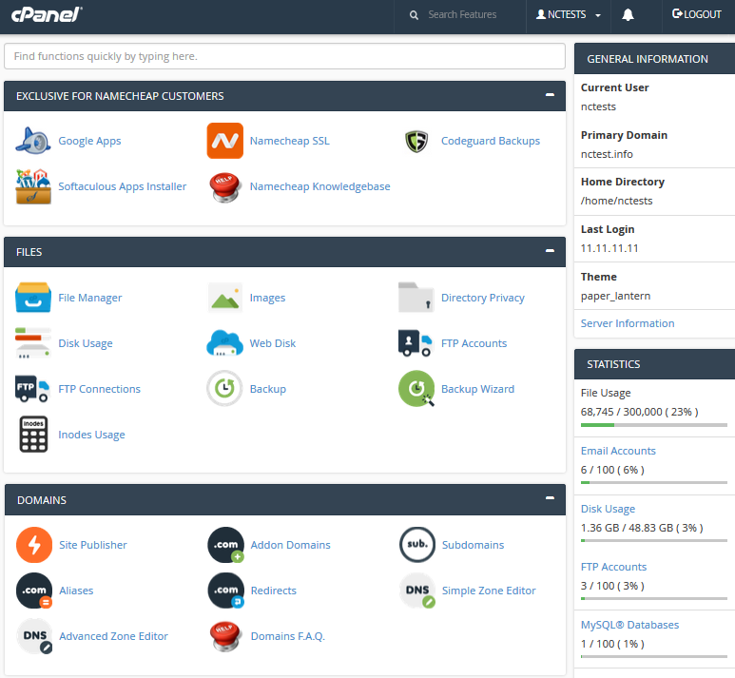
Task: Open the Advanced Zone Editor DNS icon
Action: (x=34, y=636)
